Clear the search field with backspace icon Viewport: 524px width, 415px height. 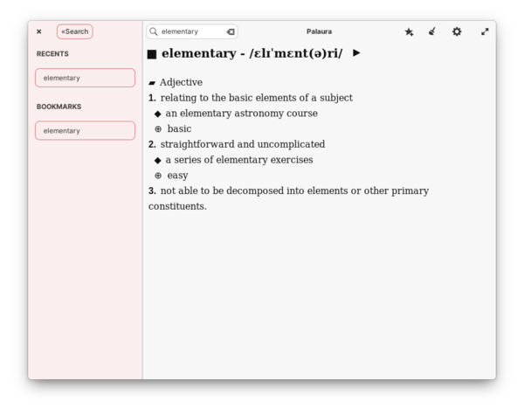[x=231, y=31]
